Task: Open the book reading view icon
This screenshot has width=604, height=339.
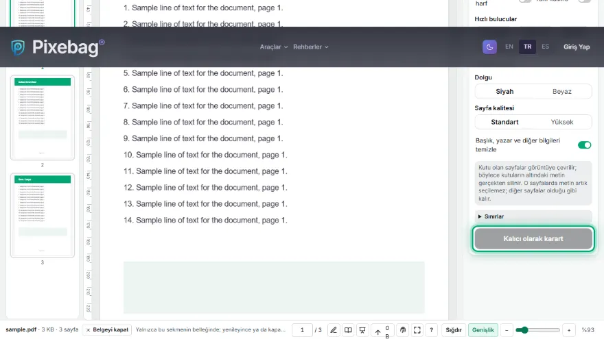Action: 348,330
